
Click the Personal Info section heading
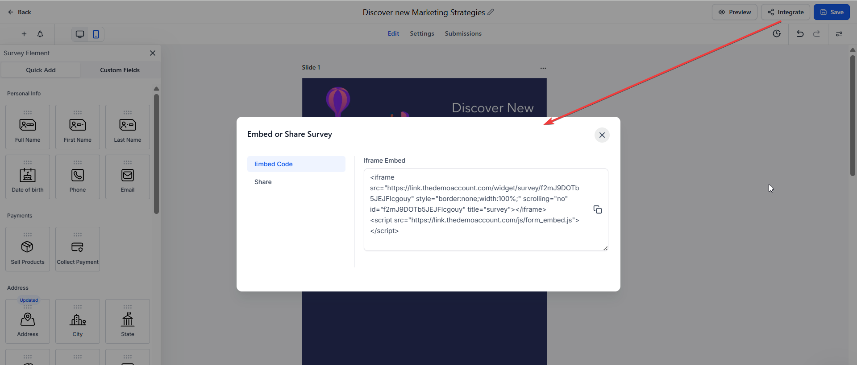24,94
